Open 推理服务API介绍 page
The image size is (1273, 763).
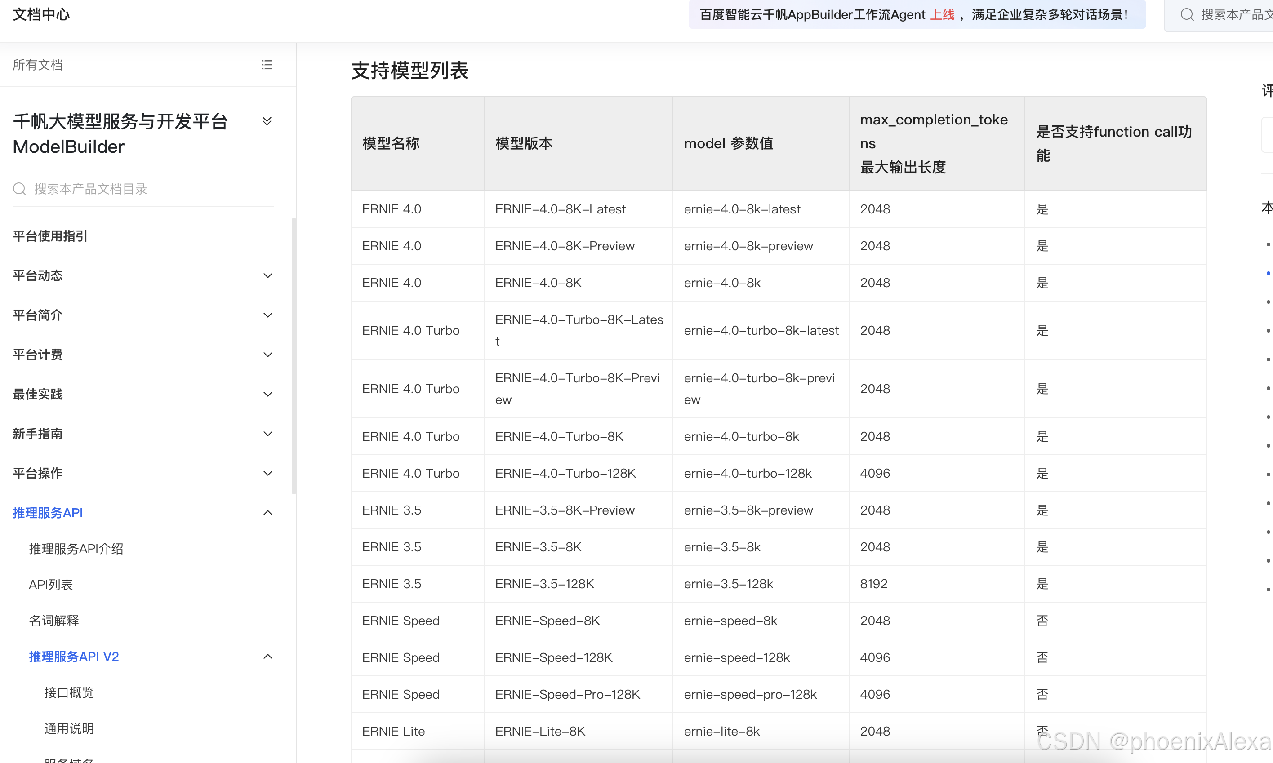[76, 549]
